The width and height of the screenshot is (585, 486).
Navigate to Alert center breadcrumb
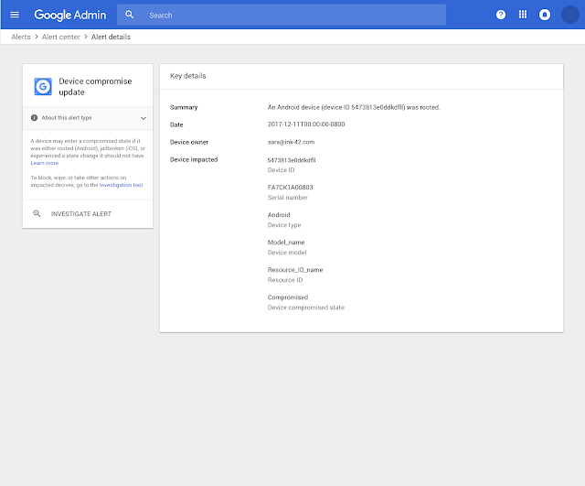click(x=60, y=37)
